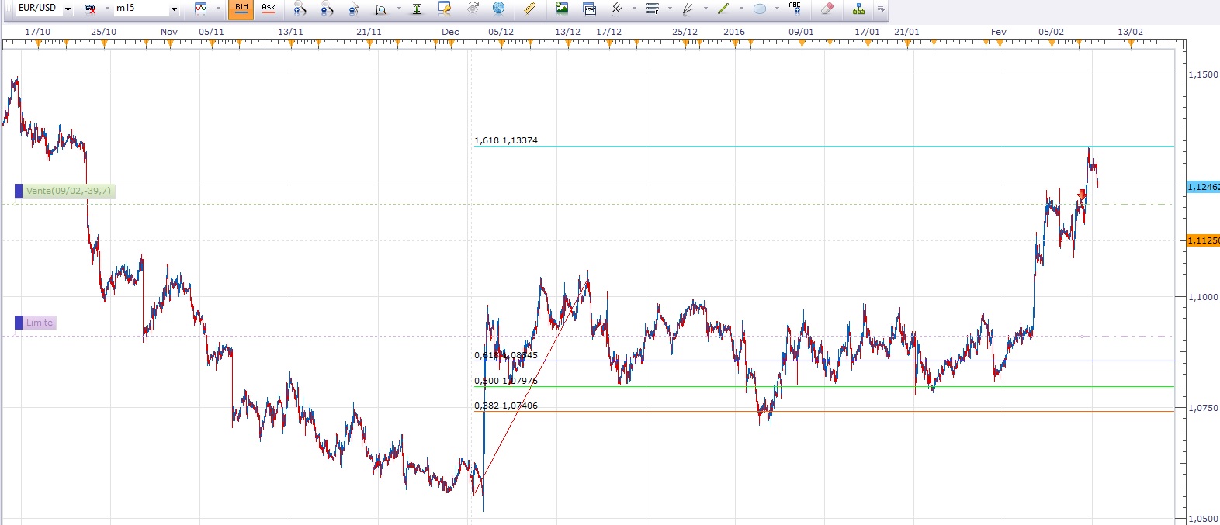Viewport: 1220px width, 525px height.
Task: Click the zoom in magnifier icon
Action: tap(300, 9)
